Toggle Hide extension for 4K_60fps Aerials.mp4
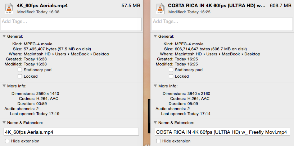This screenshot has height=146, width=294. (x=8, y=141)
